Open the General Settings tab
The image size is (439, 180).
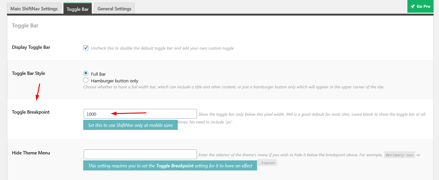pos(114,9)
